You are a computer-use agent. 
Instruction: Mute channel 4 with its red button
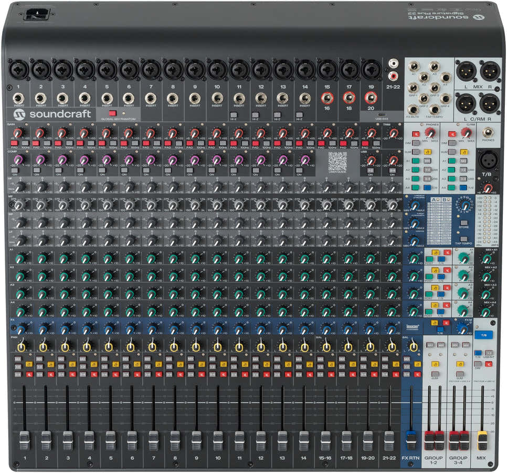(94, 375)
